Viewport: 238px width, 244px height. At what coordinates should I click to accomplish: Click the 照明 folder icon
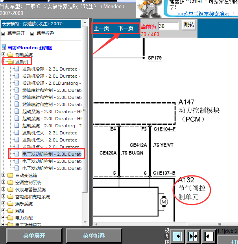[x=10, y=211]
